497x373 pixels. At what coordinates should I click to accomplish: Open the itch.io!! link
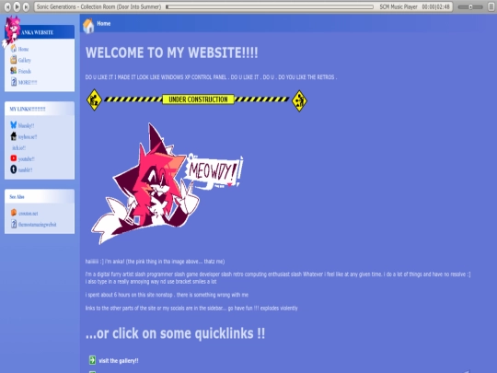click(18, 147)
